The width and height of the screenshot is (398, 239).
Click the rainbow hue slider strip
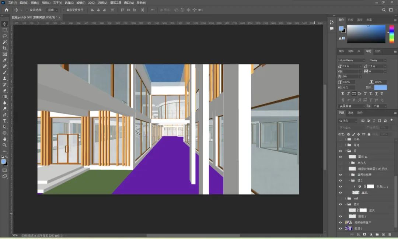pos(392,34)
